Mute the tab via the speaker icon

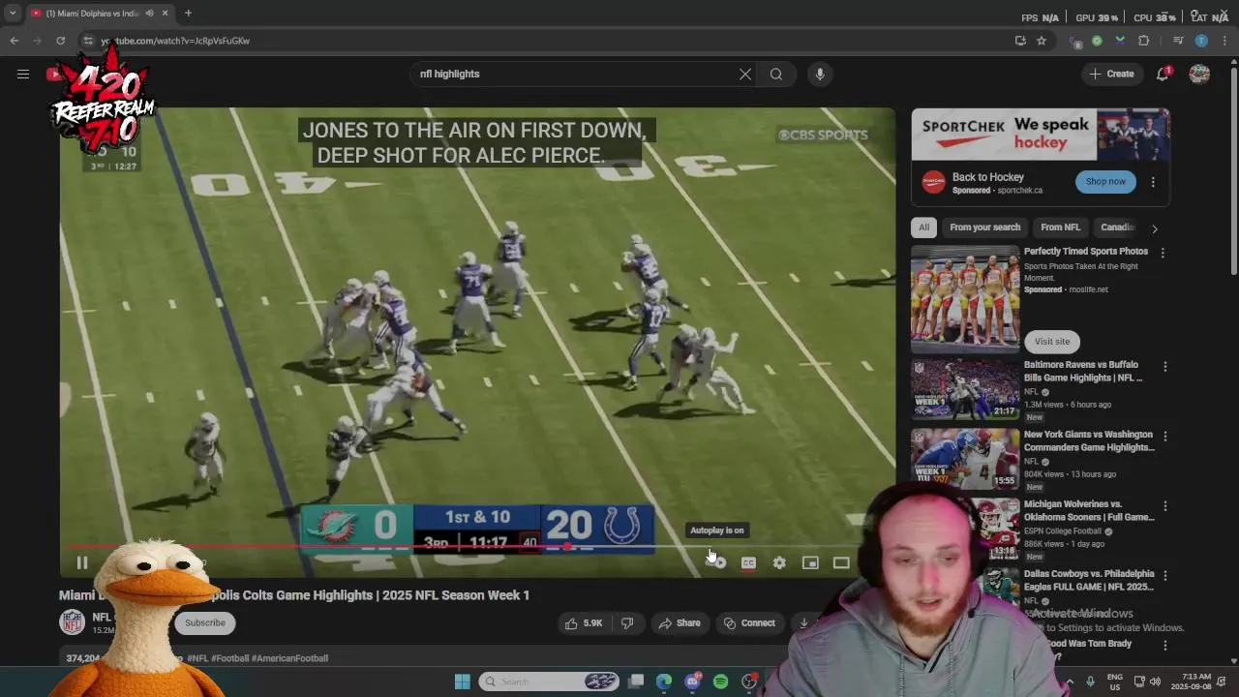pos(149,14)
